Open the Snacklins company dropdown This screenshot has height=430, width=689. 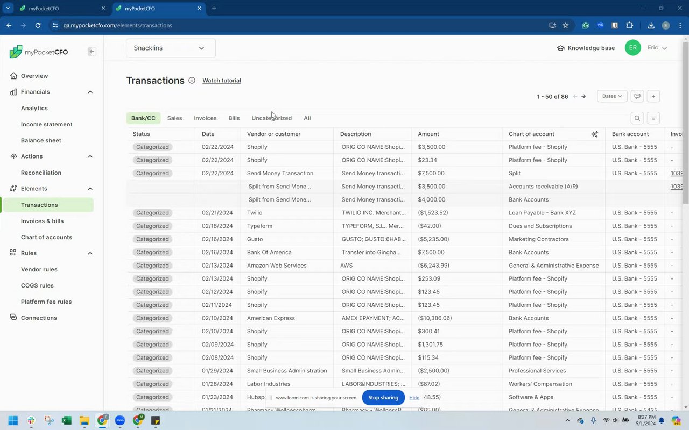[x=171, y=48]
